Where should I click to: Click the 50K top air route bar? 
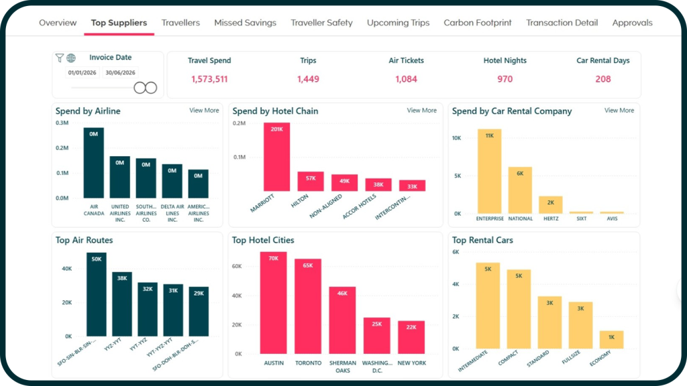point(97,295)
